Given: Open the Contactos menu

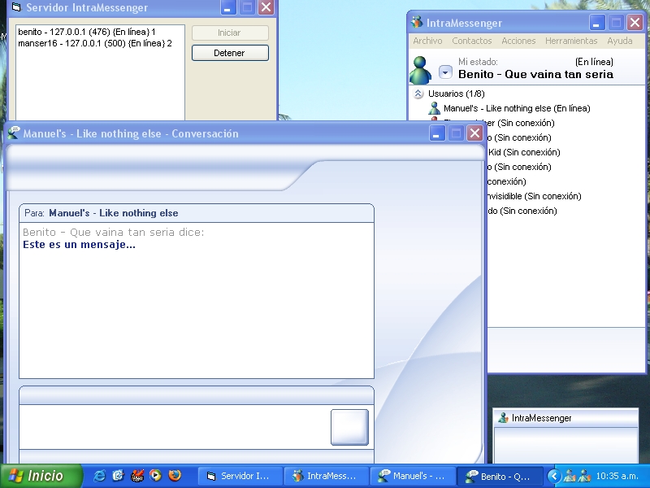Looking at the screenshot, I should 472,41.
